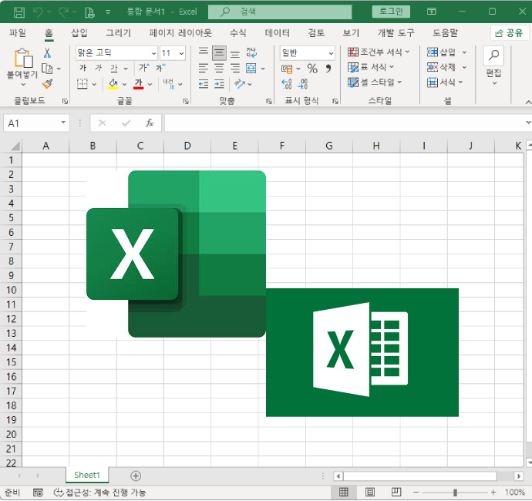Open ribbon display options icon
The width and height of the screenshot is (532, 501).
pos(431,12)
